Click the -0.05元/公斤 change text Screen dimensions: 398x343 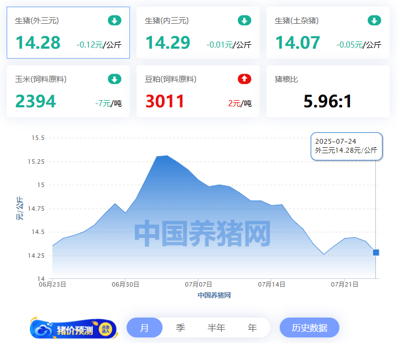359,45
